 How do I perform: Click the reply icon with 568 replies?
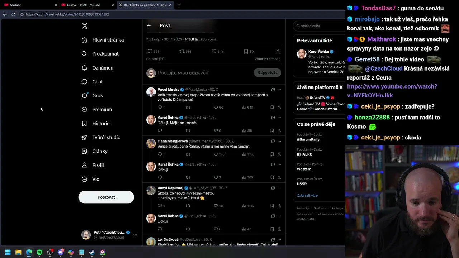(x=150, y=51)
